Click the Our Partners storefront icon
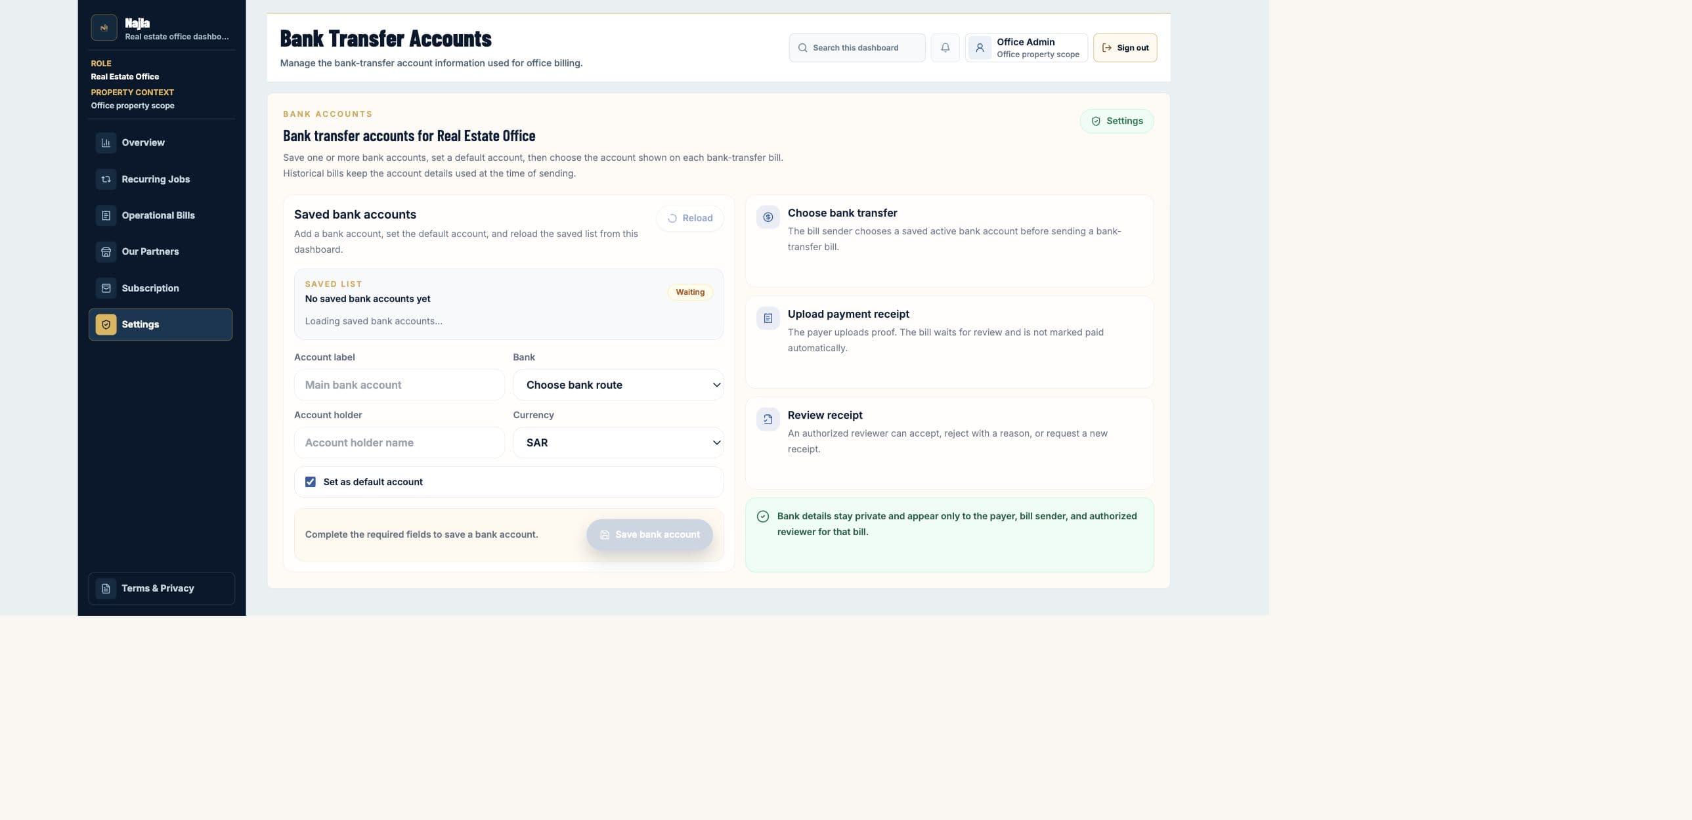Image resolution: width=1692 pixels, height=820 pixels. point(106,251)
